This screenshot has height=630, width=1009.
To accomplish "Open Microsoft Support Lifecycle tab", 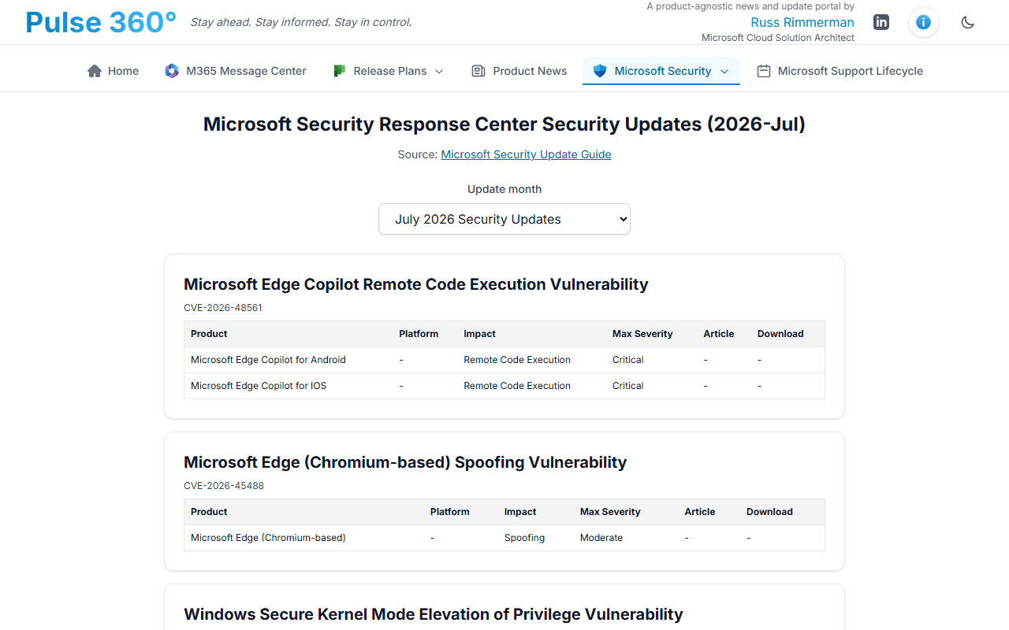I will coord(840,71).
